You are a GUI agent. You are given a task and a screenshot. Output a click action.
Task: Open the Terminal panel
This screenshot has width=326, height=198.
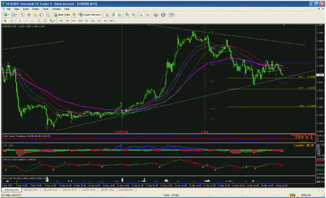click(41, 15)
